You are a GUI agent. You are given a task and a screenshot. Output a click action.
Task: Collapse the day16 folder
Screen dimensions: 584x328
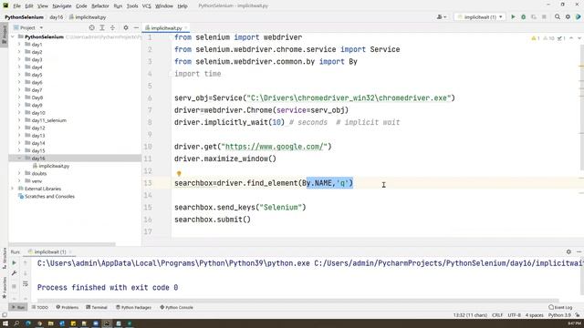tap(19, 158)
